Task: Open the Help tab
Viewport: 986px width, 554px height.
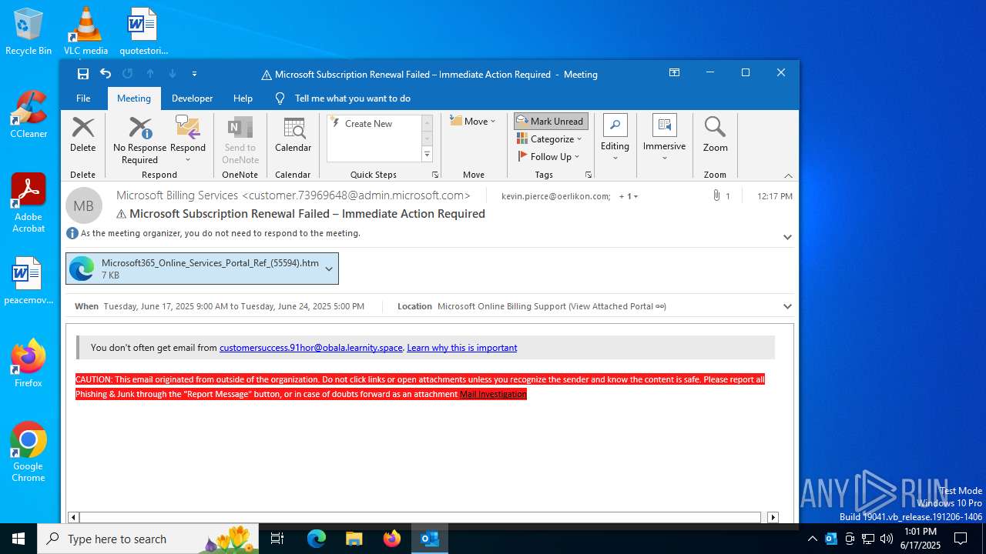Action: (243, 98)
